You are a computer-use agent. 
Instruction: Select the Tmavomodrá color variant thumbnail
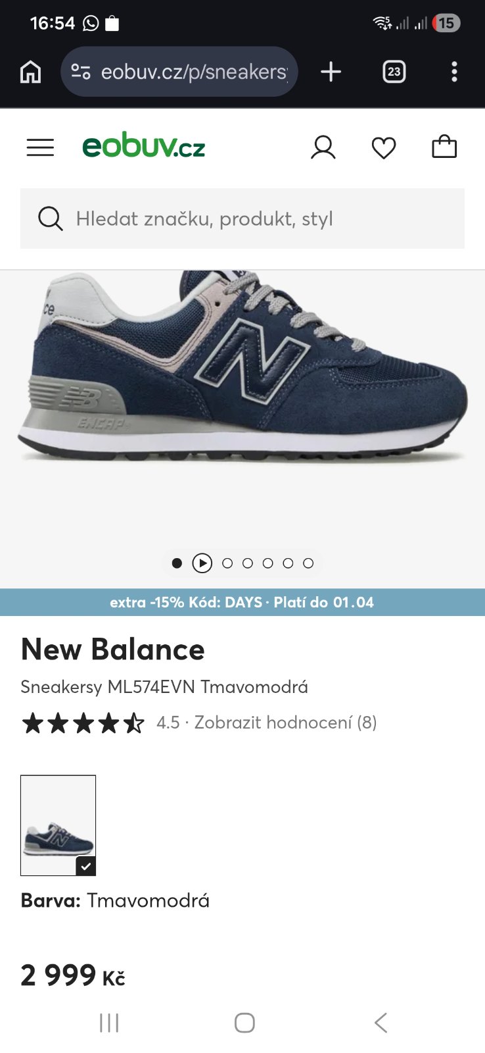tap(58, 825)
